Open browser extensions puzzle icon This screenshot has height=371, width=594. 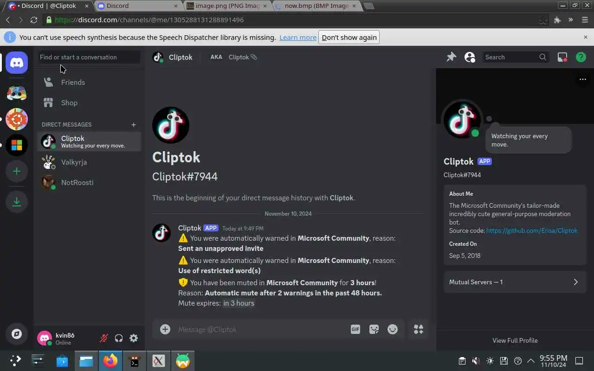coord(557,20)
